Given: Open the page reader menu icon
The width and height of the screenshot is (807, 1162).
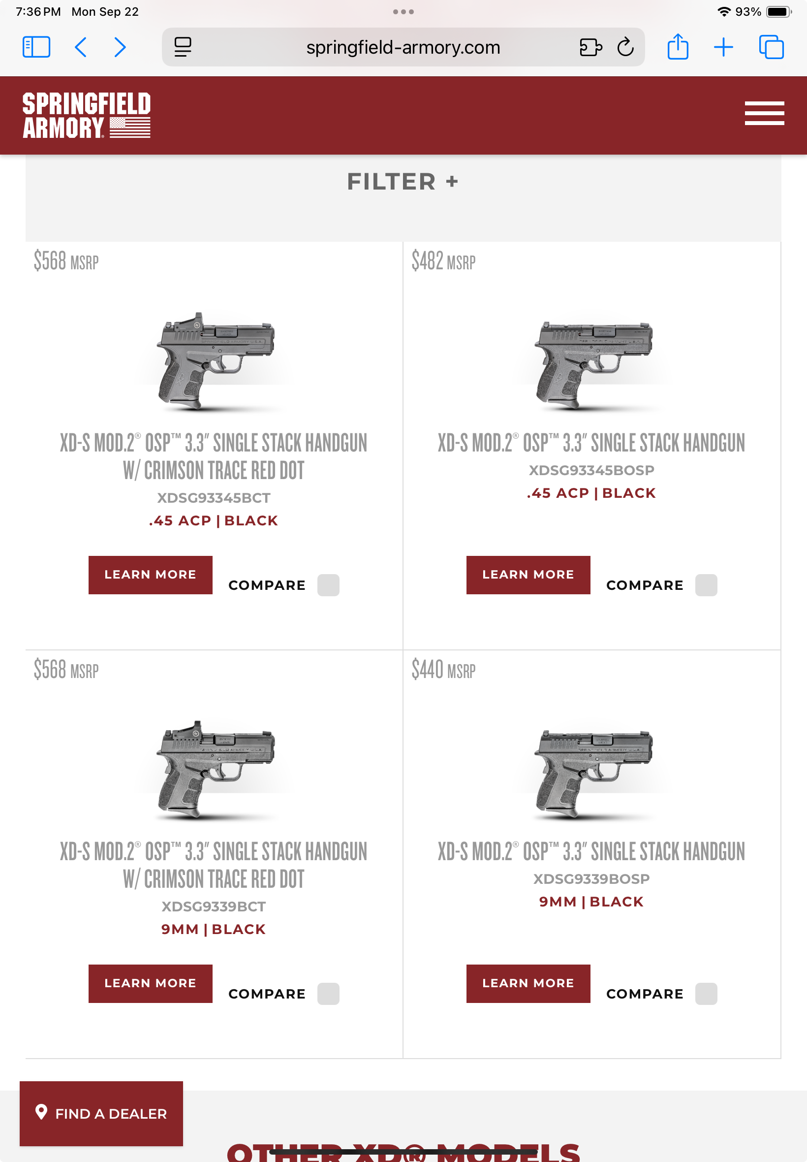Looking at the screenshot, I should 183,47.
